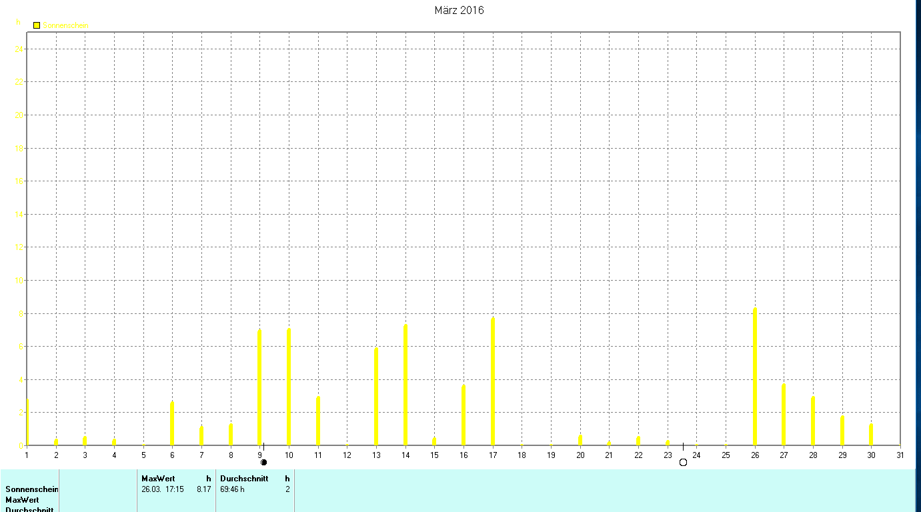
Task: Click the maximum value 8.17
Action: pos(203,489)
